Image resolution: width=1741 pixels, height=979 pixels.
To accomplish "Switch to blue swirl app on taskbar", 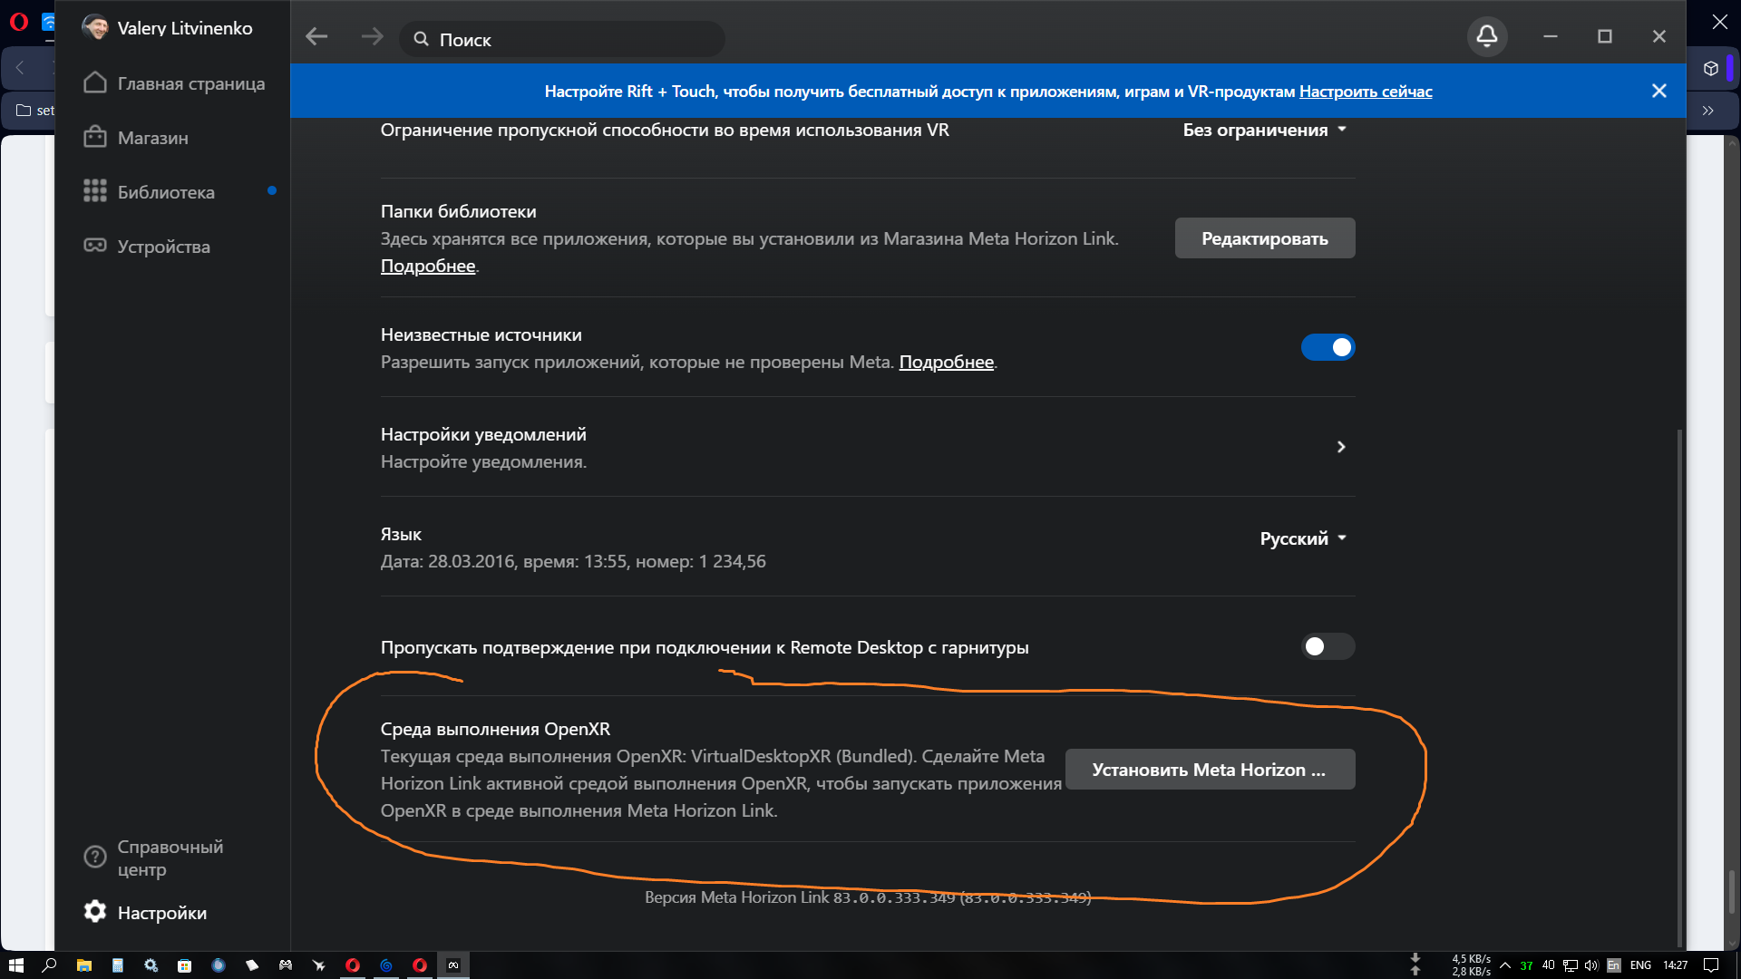I will 386,965.
